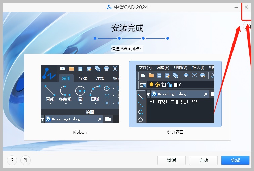The height and width of the screenshot is (171, 254).
Task: Click the 编辑(E) menu in classic preview
Action: 163,67
